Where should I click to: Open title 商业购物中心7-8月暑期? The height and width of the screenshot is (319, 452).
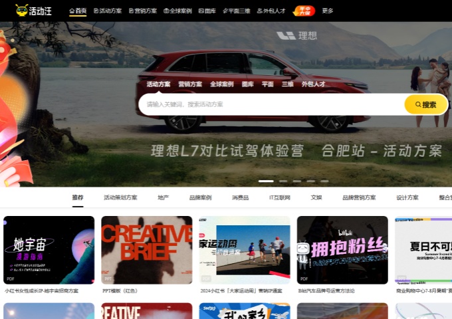424,291
